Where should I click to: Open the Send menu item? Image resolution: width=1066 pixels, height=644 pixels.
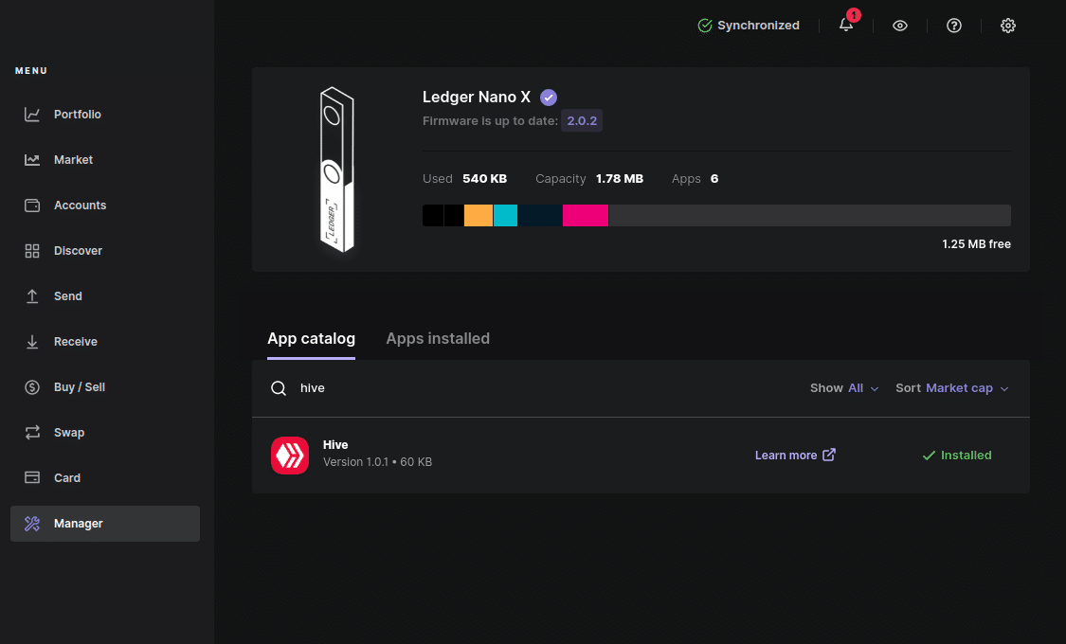104,296
